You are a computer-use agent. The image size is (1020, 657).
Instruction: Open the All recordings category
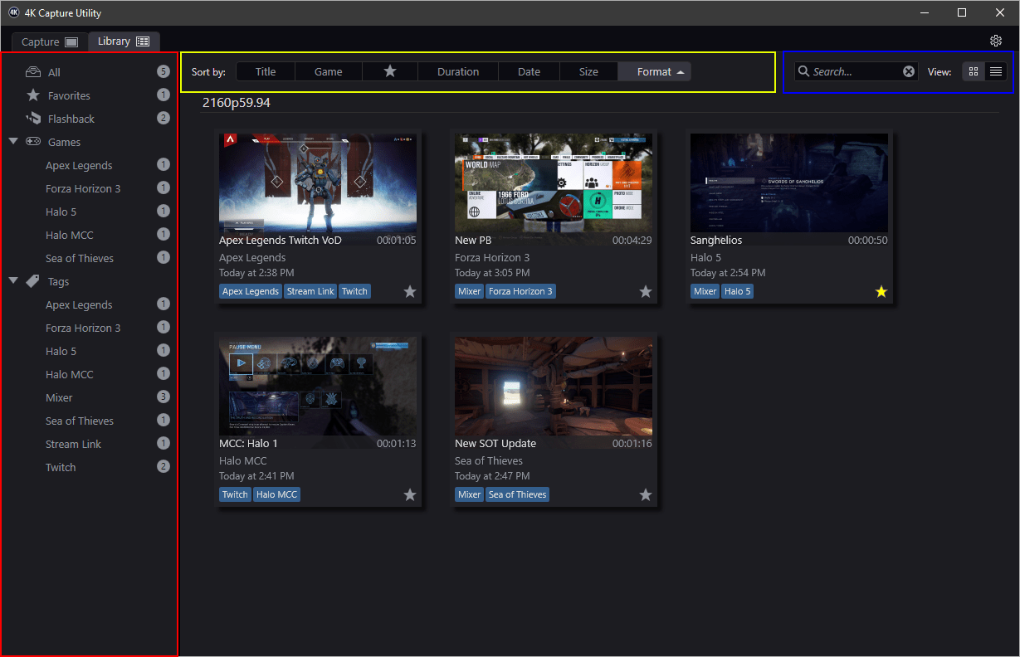point(54,72)
